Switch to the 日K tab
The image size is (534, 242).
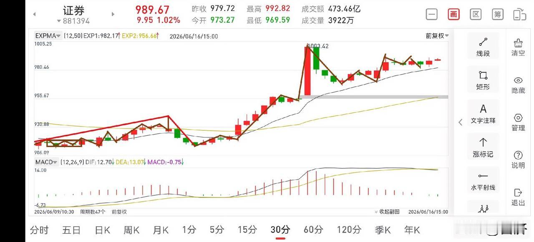click(x=102, y=230)
